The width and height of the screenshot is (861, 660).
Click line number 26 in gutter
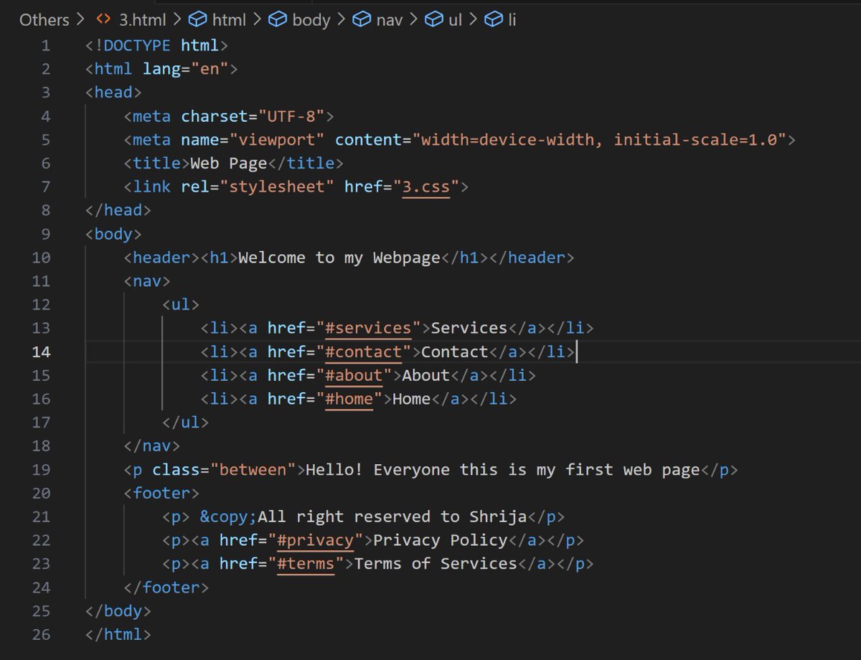pyautogui.click(x=42, y=634)
